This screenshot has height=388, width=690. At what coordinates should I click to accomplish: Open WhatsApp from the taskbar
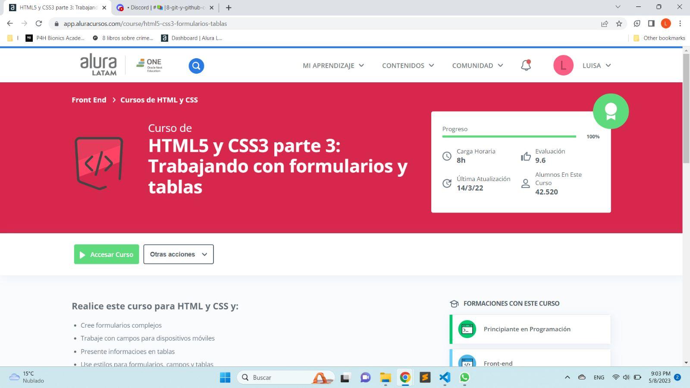pos(464,377)
